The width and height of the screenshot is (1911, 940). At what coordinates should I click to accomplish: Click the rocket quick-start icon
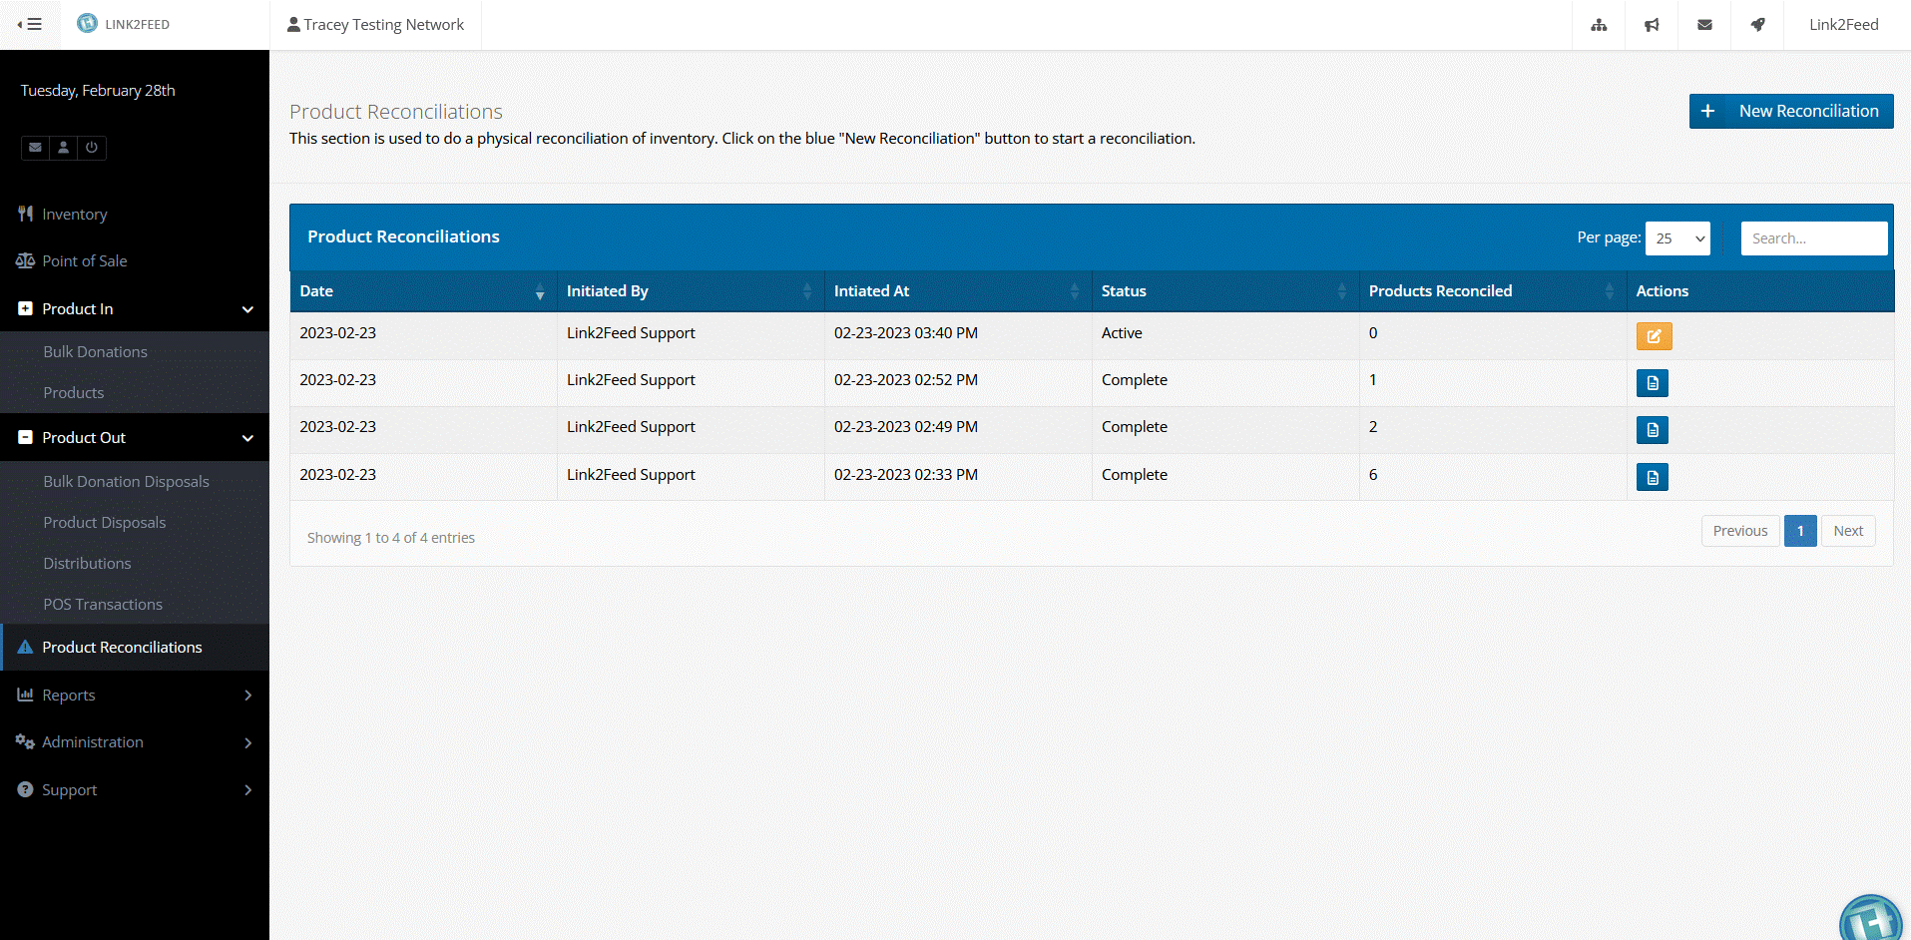(1757, 24)
